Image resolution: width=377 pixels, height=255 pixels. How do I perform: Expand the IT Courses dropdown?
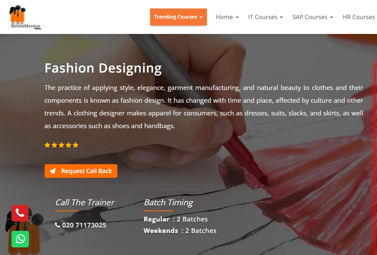[265, 17]
